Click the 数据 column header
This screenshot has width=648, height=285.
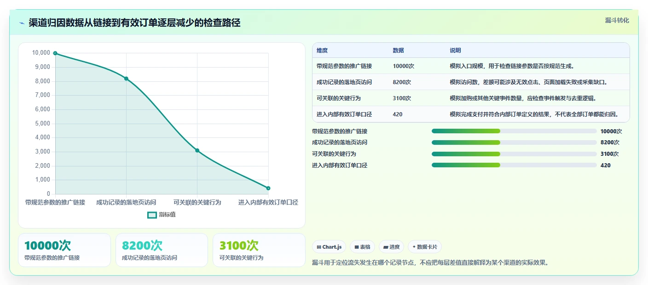399,51
